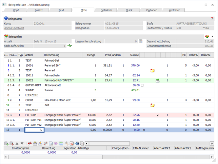Click the Bezeichnung column header
Screen dimensions: 218x164
click(52, 55)
